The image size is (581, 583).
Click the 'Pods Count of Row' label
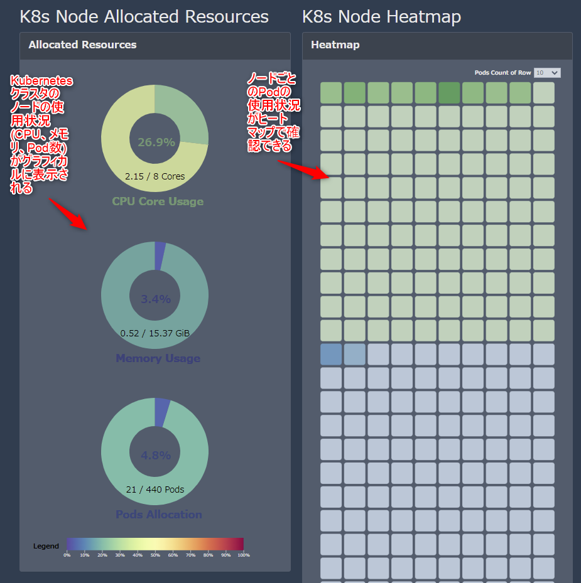(502, 73)
